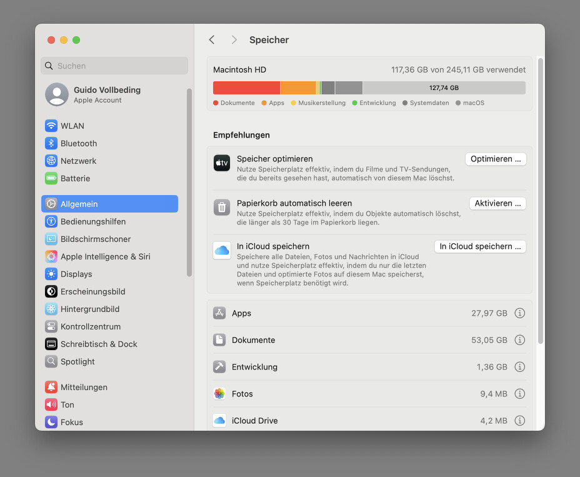The width and height of the screenshot is (580, 477).
Task: Go forward with the right chevron
Action: (x=234, y=40)
